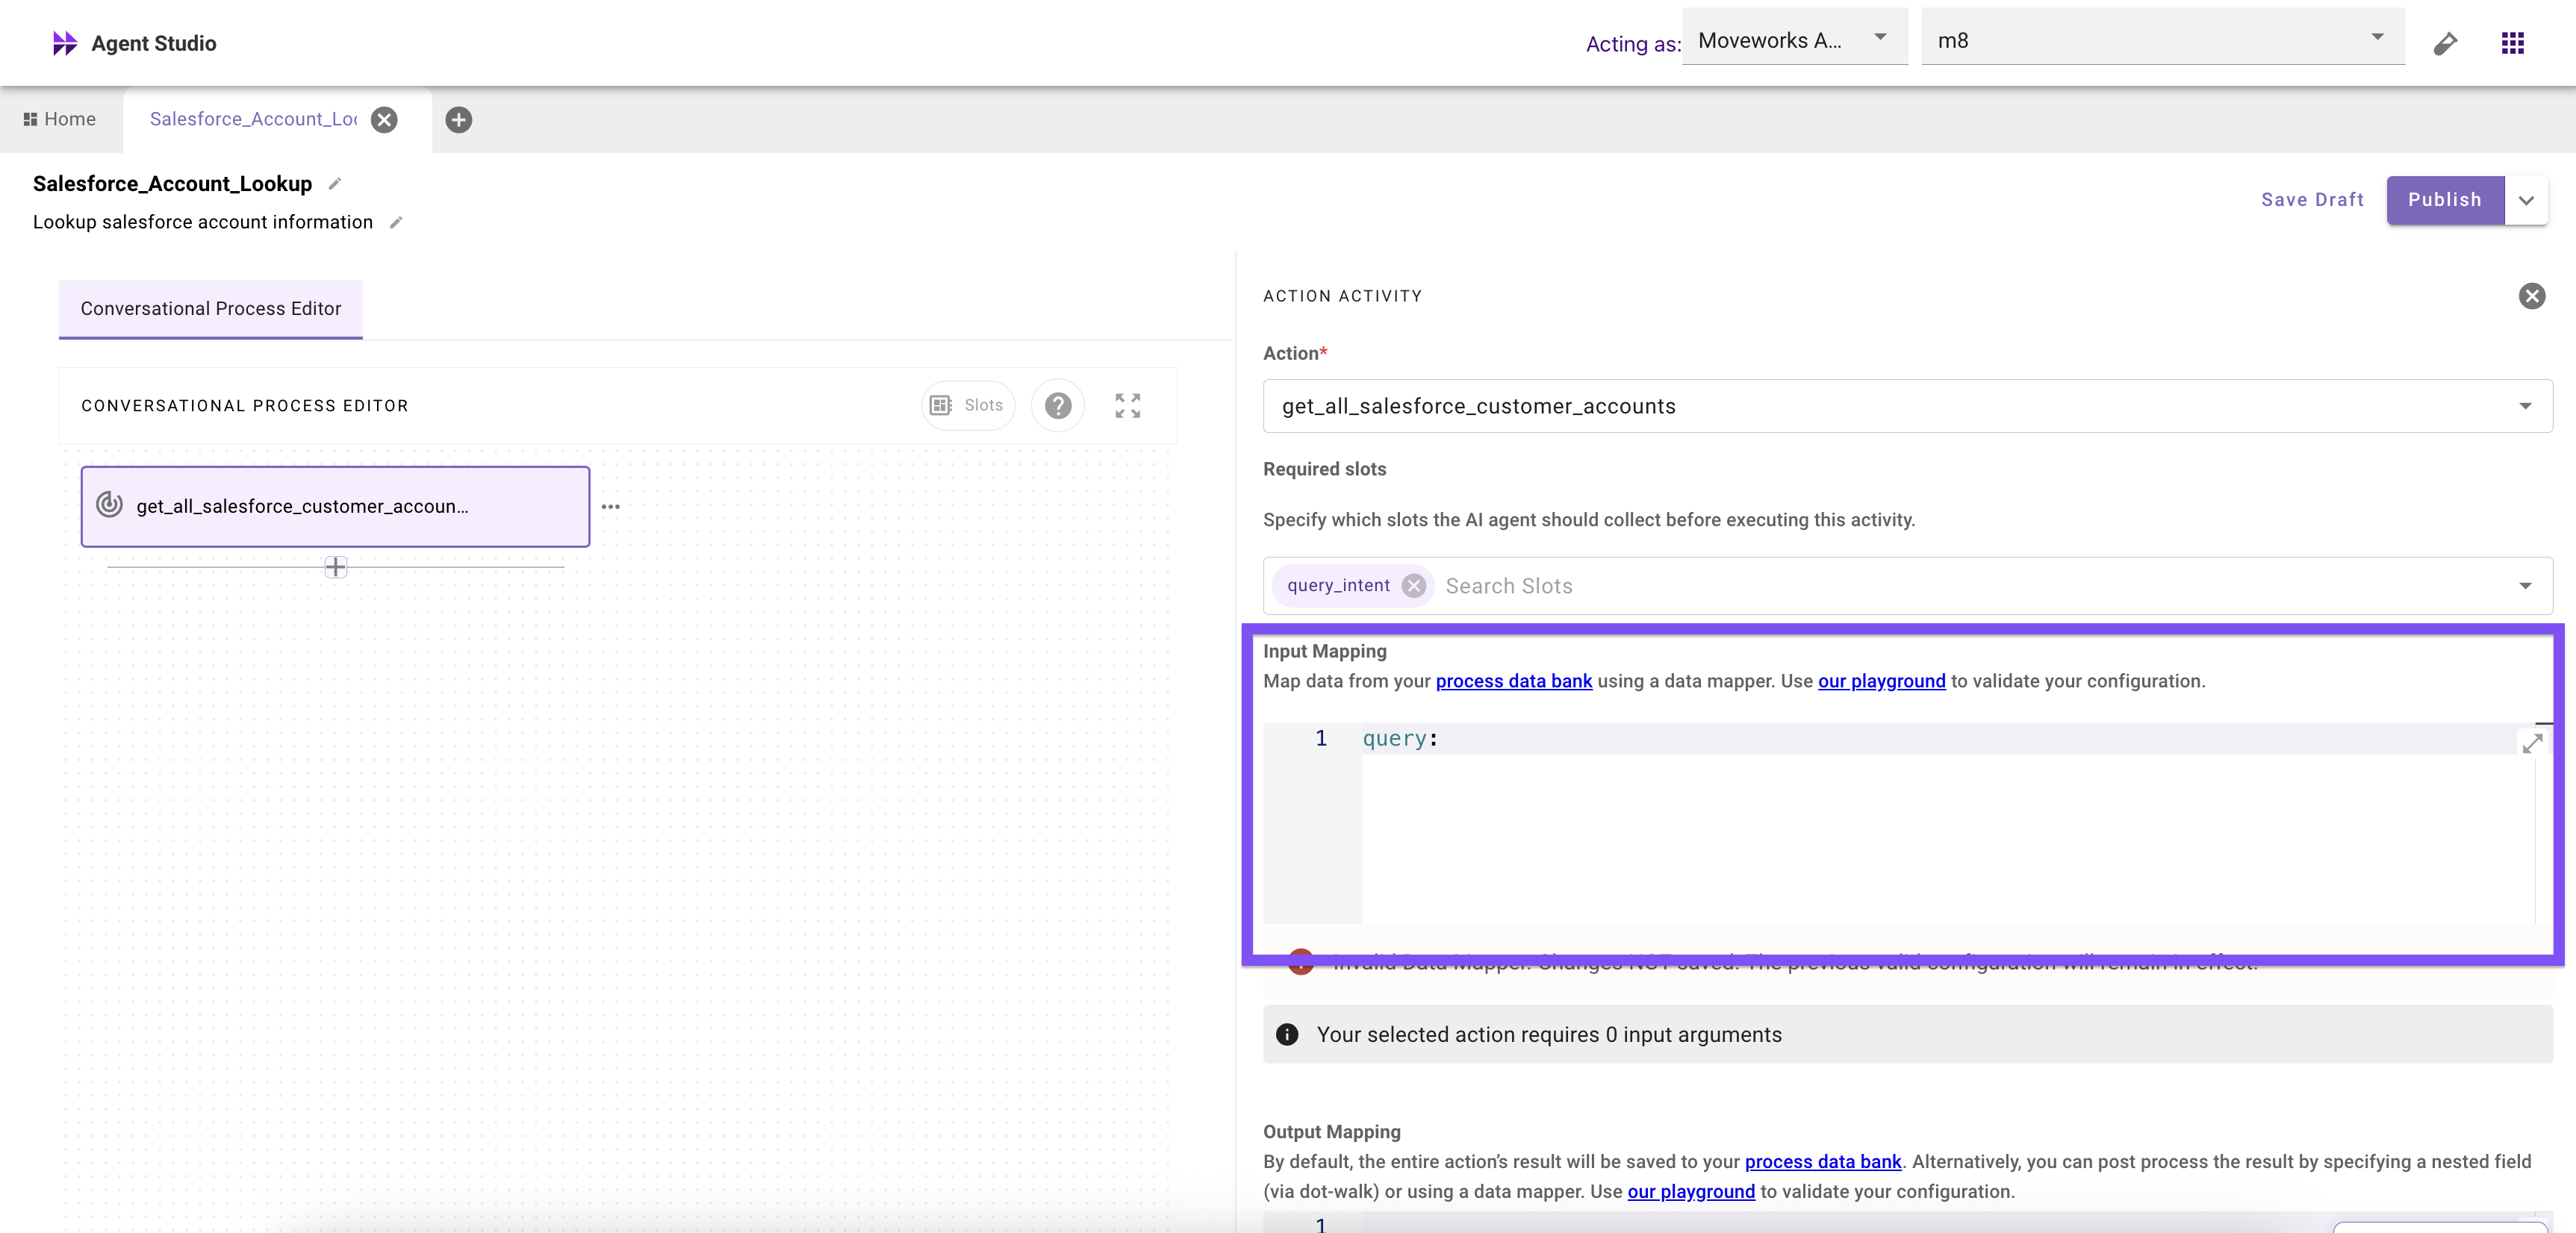This screenshot has height=1233, width=2576.
Task: Click the Agent Studio logo icon
Action: tap(65, 43)
